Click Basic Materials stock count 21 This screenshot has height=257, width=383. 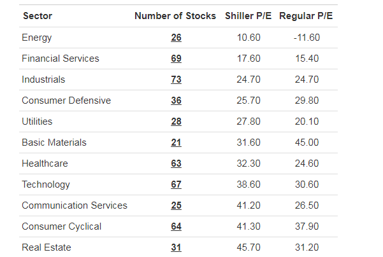(x=176, y=142)
